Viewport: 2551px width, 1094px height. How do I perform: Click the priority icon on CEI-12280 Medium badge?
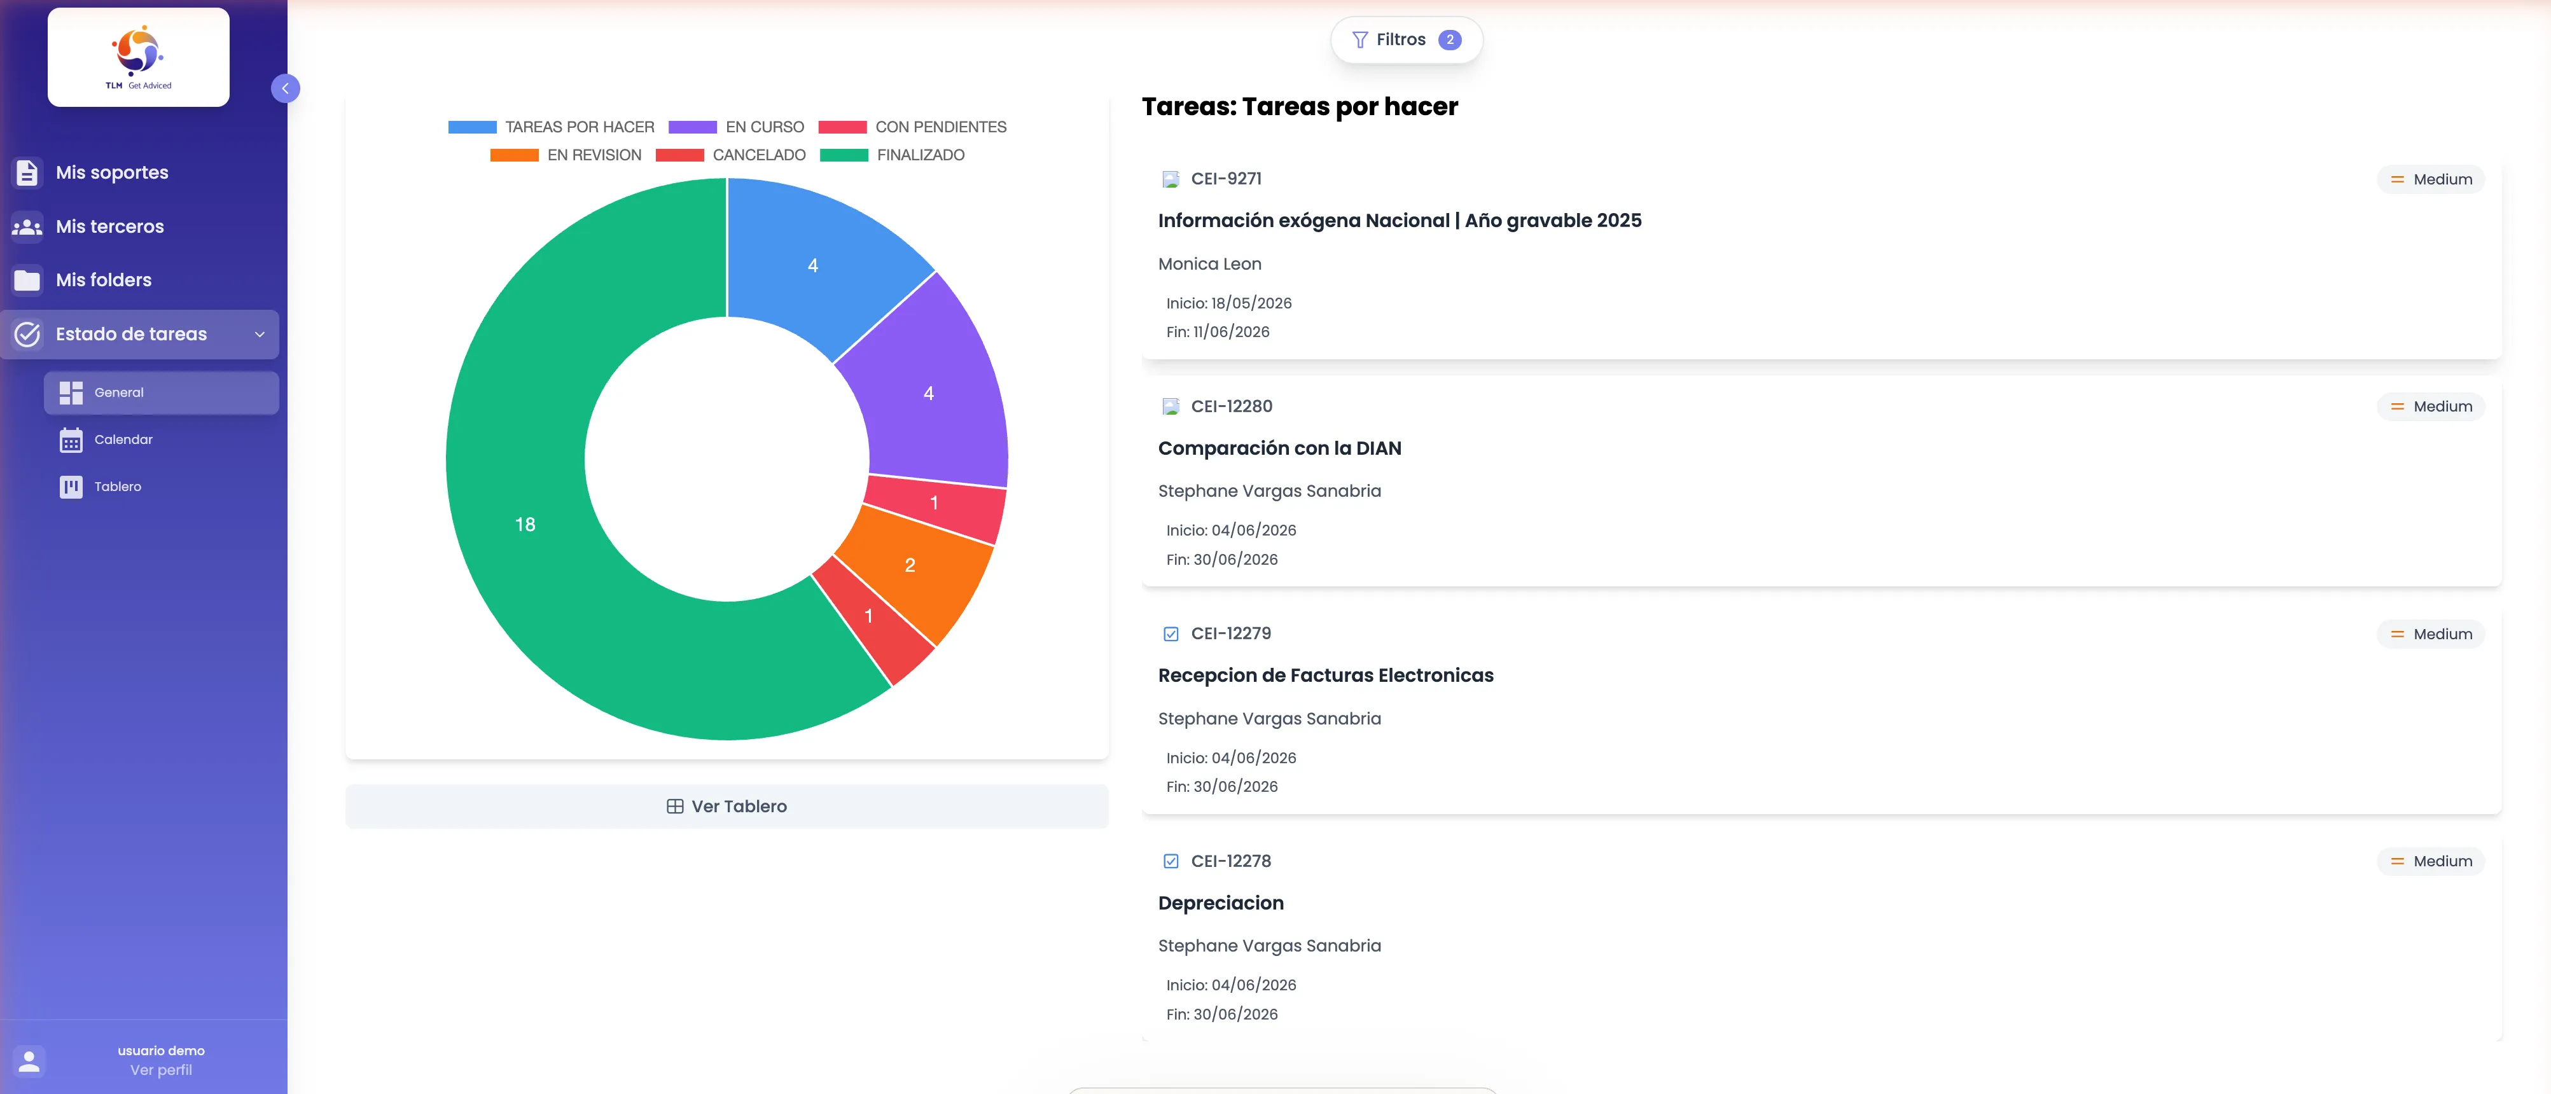point(2396,407)
